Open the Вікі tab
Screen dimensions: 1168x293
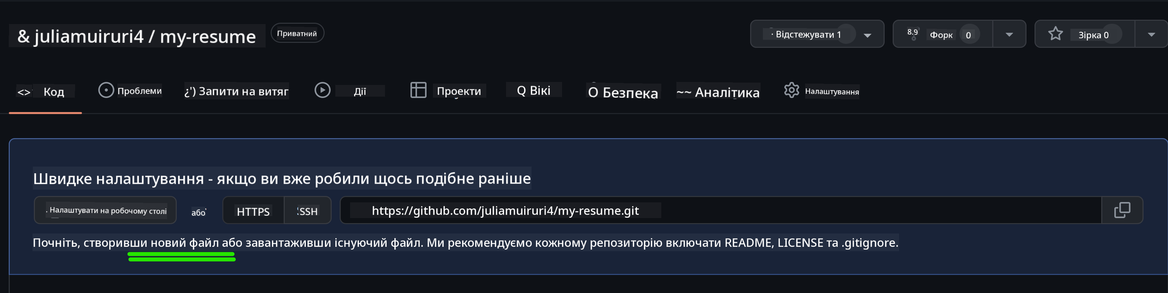534,90
